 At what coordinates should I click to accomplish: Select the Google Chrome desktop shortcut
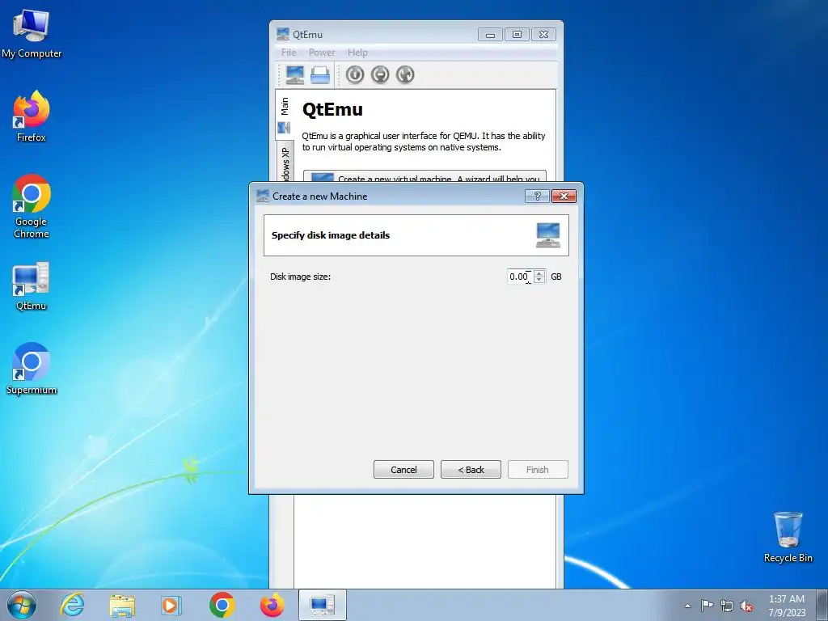(x=32, y=206)
